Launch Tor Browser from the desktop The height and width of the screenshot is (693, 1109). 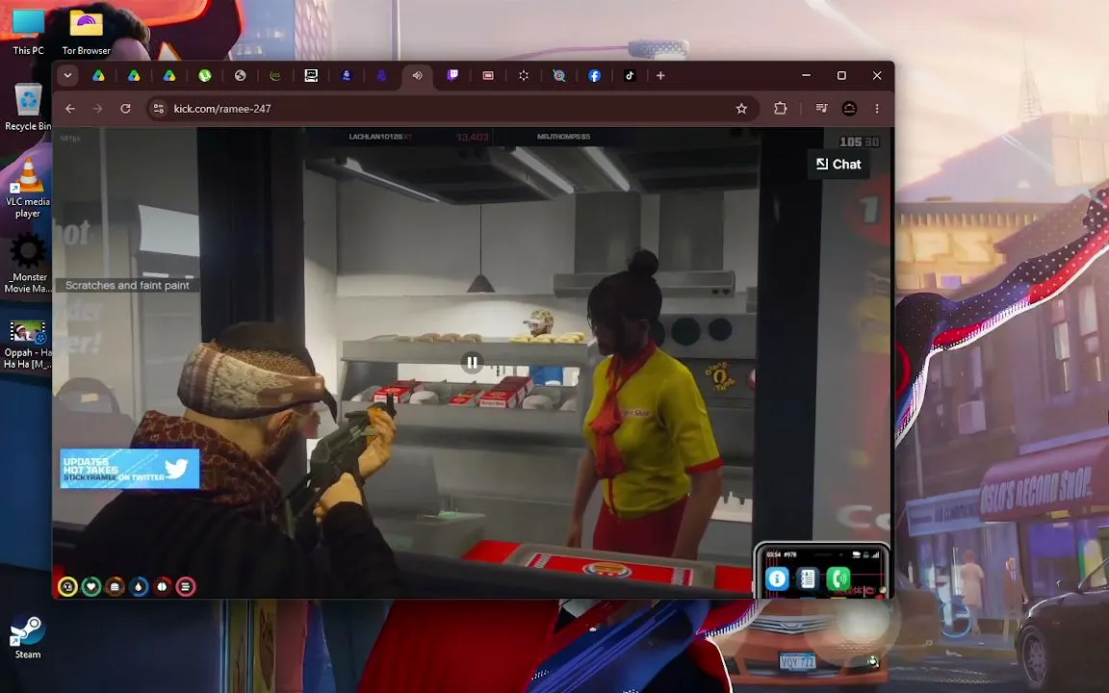coord(87,31)
